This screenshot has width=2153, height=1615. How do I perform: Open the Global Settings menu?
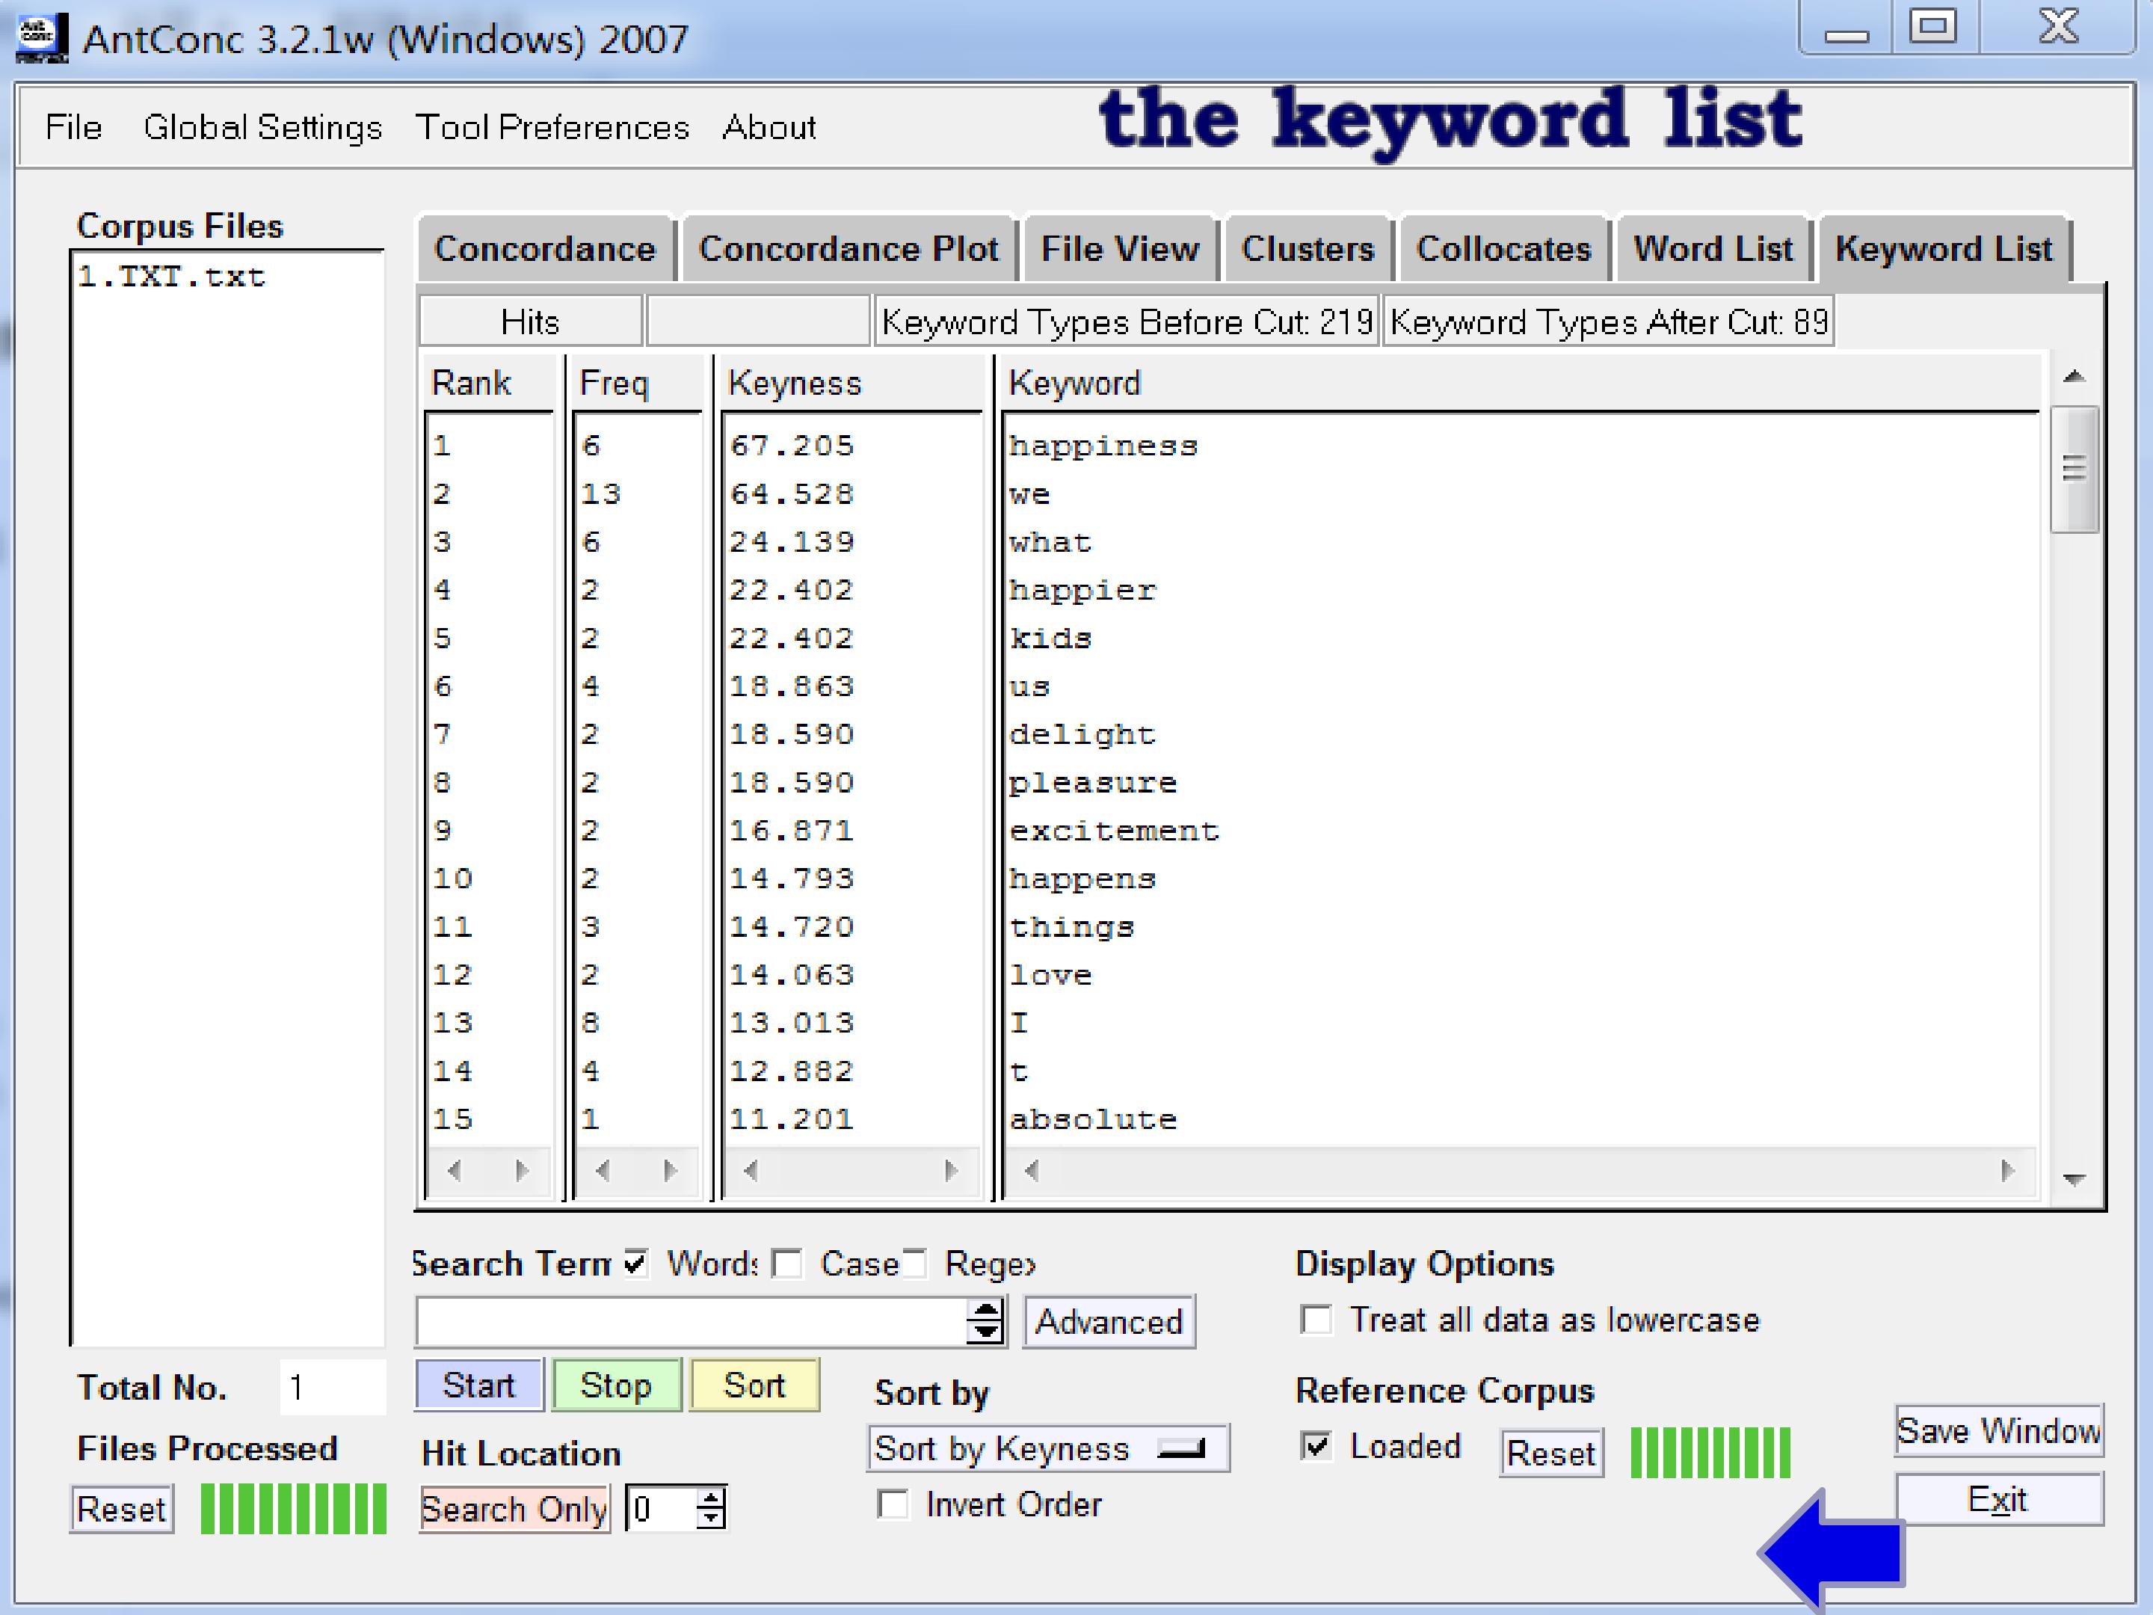(x=263, y=128)
